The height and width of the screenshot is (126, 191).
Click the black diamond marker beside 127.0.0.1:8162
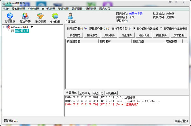[32, 27]
